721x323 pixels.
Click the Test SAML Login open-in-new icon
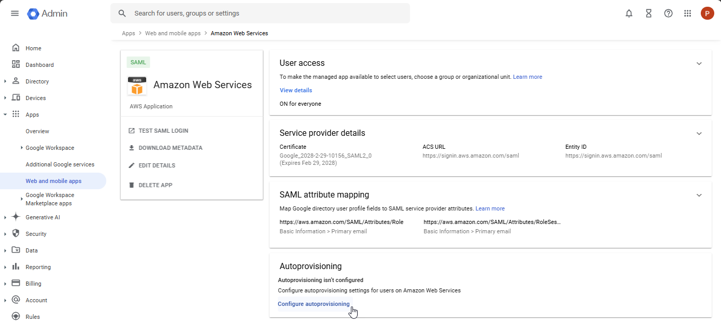[x=132, y=131]
